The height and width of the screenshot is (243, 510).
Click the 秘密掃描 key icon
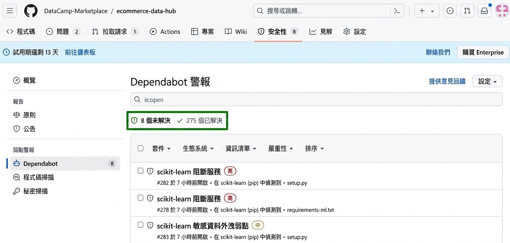click(x=17, y=191)
